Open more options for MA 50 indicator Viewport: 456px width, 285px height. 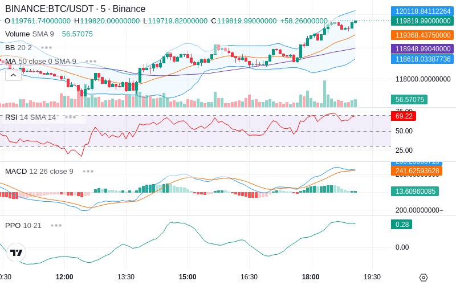[91, 62]
